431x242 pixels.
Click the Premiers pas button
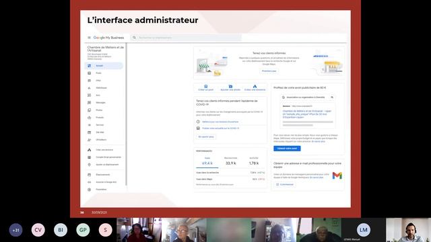[269, 71]
